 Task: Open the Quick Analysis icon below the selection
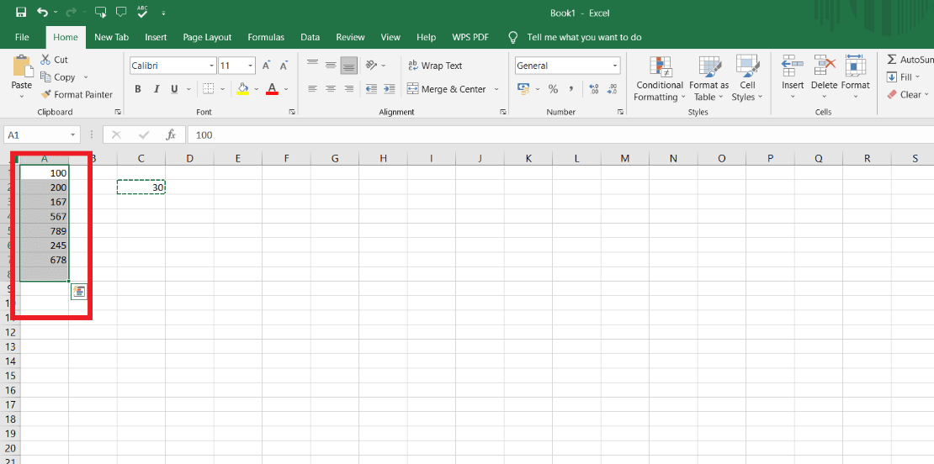click(78, 292)
